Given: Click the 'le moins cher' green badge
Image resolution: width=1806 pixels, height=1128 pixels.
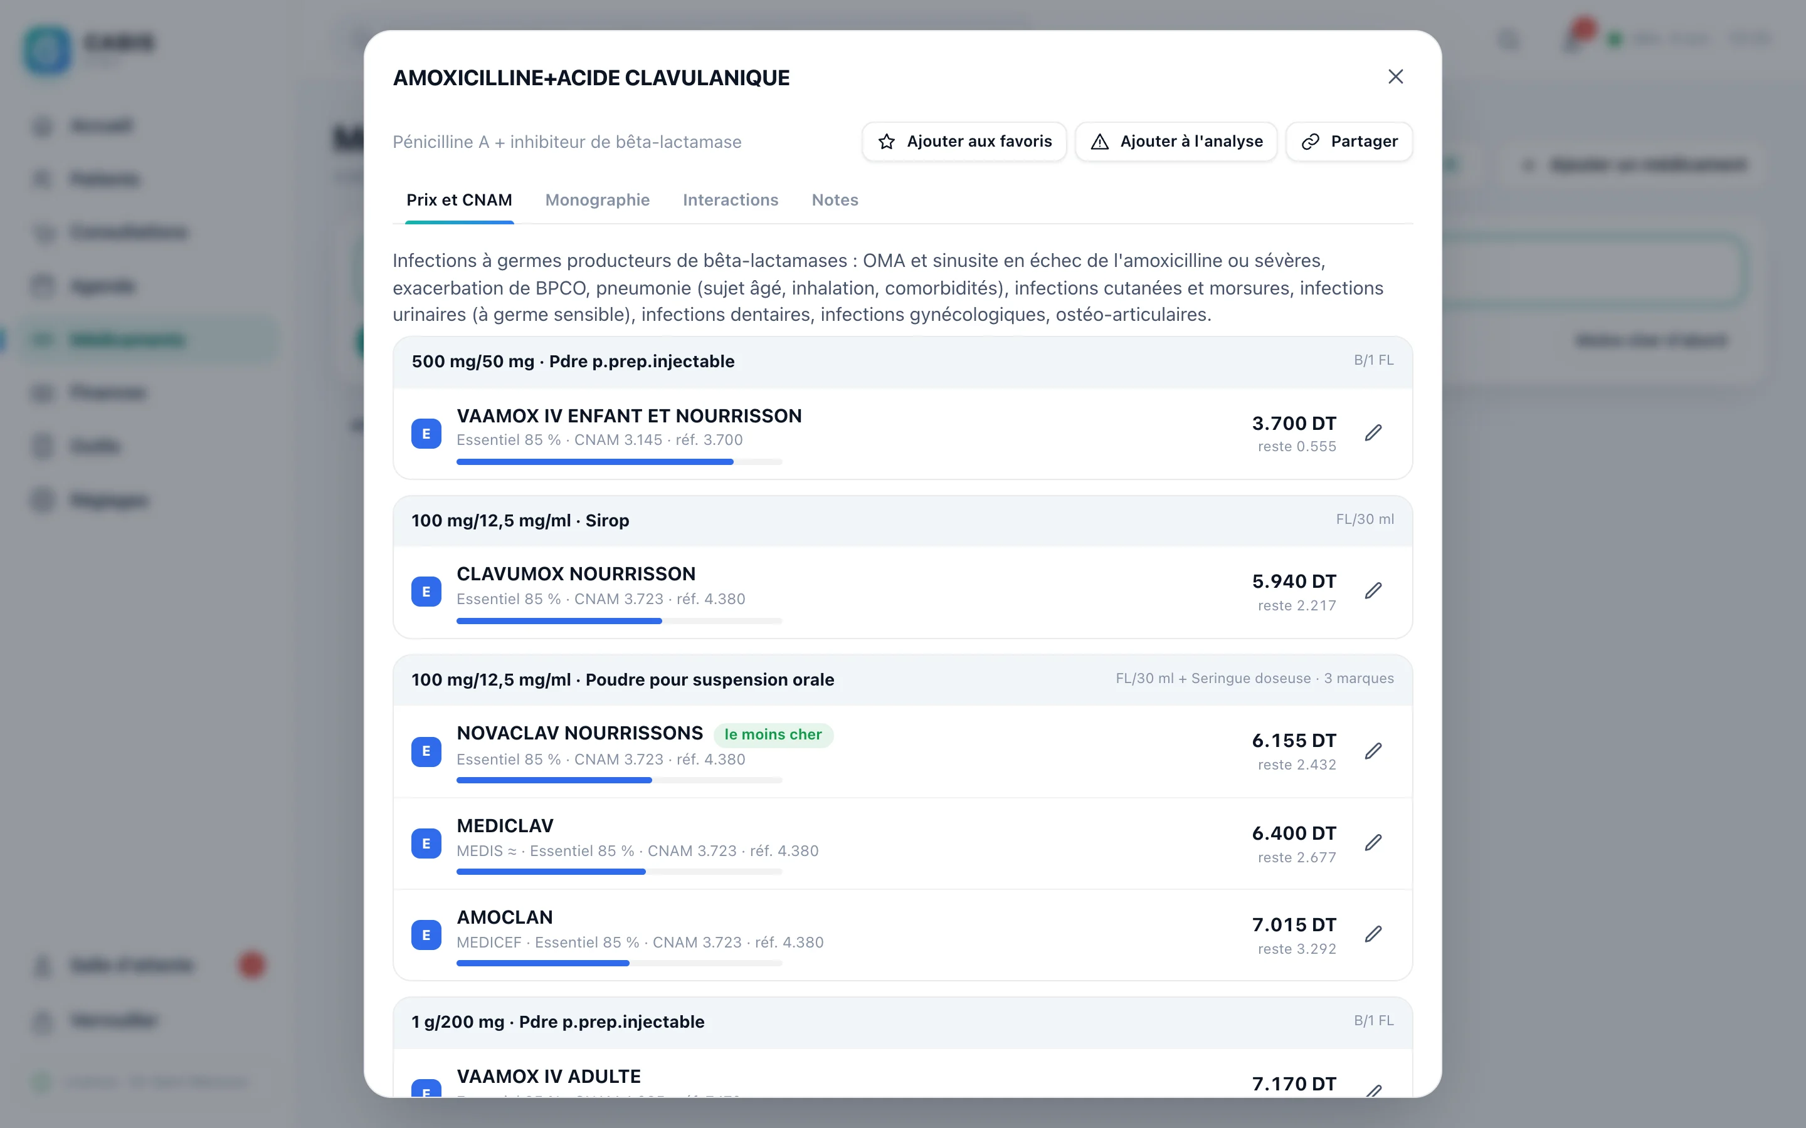Looking at the screenshot, I should pos(773,735).
